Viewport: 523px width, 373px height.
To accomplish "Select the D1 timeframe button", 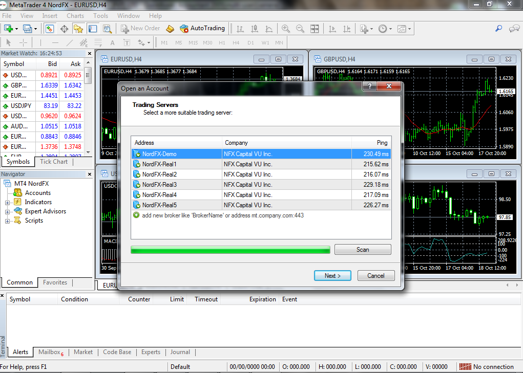I will (x=250, y=42).
